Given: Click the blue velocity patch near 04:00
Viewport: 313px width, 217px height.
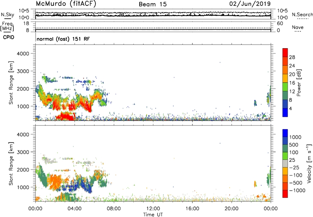Looking at the screenshot, I should 74,188.
